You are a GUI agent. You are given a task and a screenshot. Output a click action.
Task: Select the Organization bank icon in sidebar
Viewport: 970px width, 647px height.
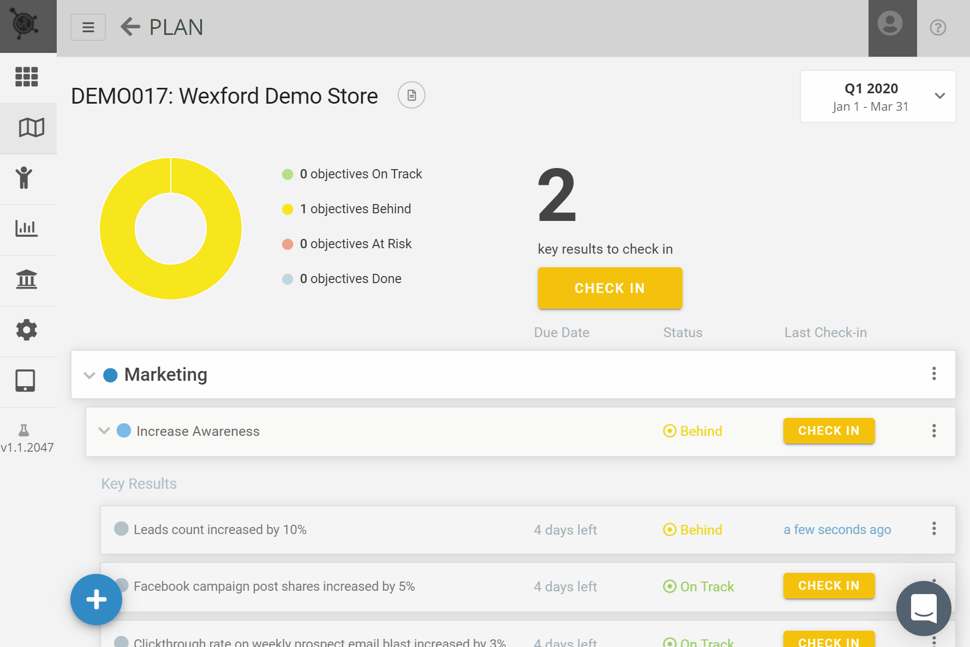pos(27,280)
